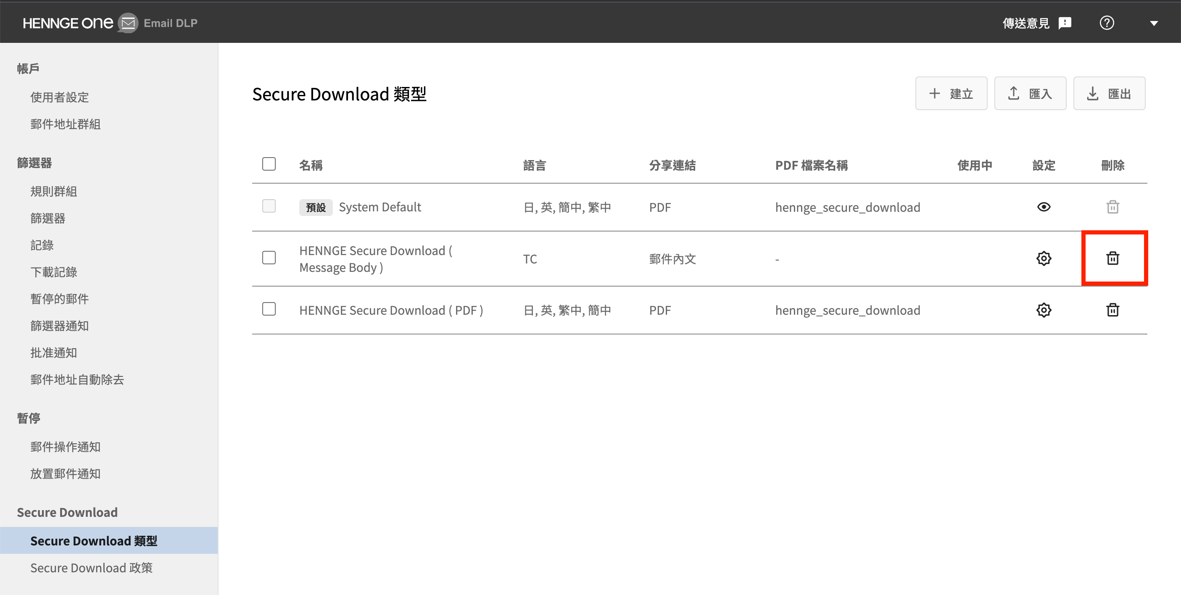Open 郵件地址群組 in the sidebar
This screenshot has height=595, width=1181.
point(66,124)
